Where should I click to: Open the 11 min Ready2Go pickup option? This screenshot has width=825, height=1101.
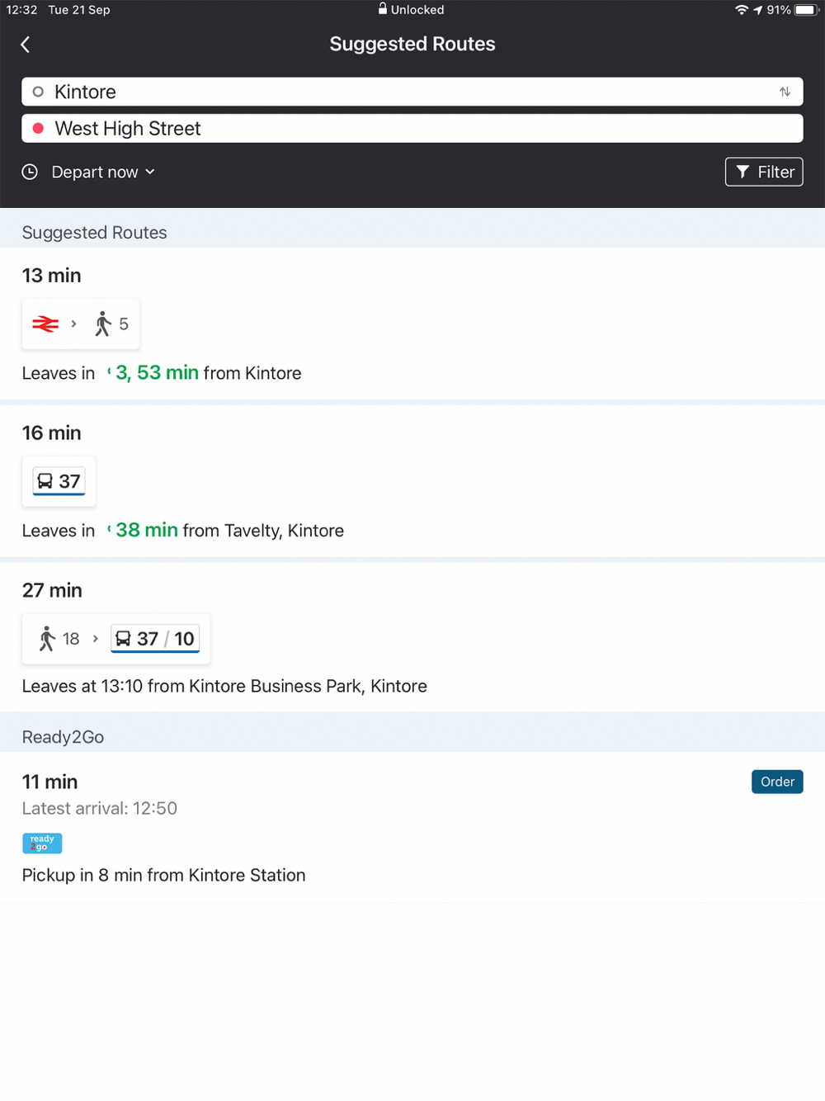(x=412, y=827)
